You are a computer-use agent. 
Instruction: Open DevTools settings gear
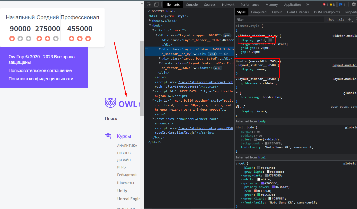tap(353, 4)
